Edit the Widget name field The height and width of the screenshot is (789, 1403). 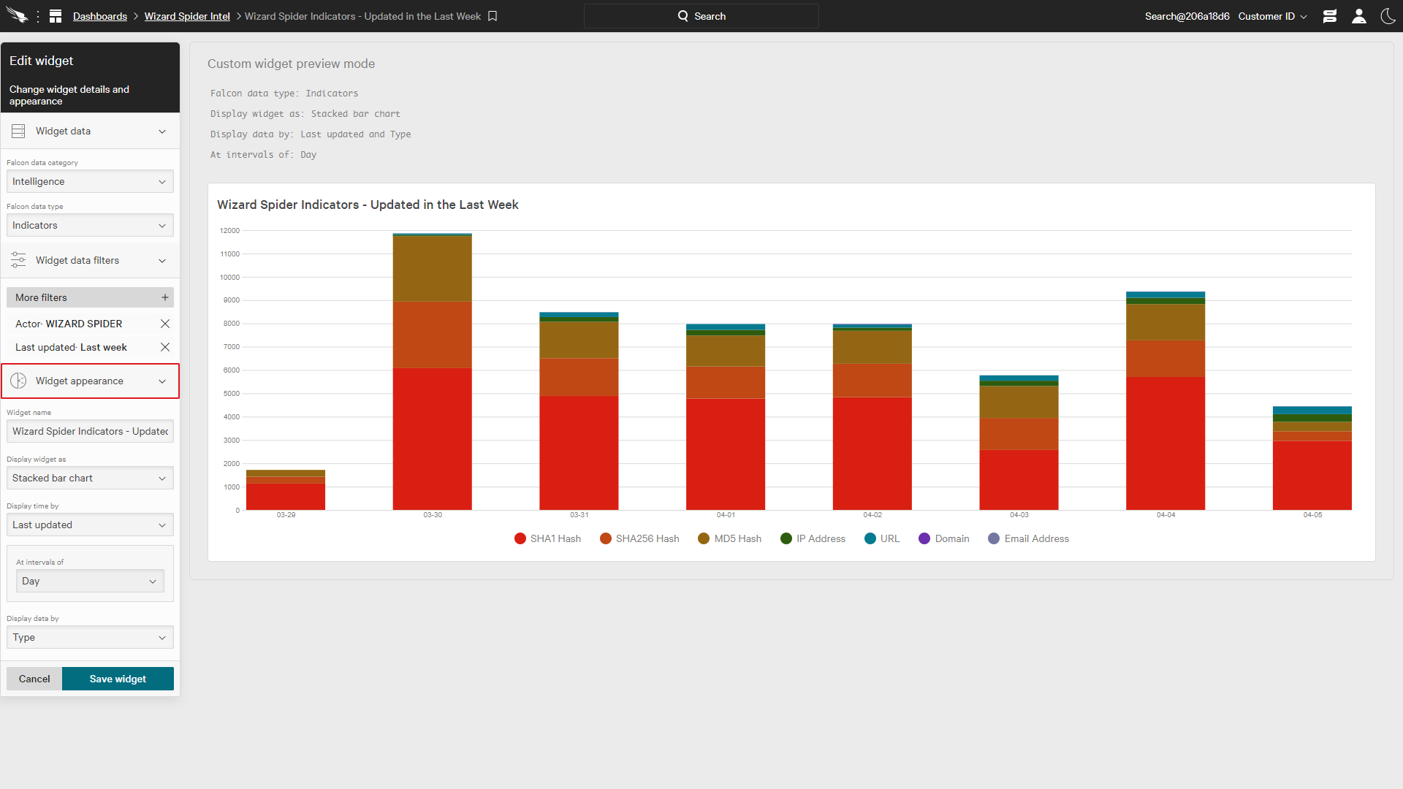point(90,431)
